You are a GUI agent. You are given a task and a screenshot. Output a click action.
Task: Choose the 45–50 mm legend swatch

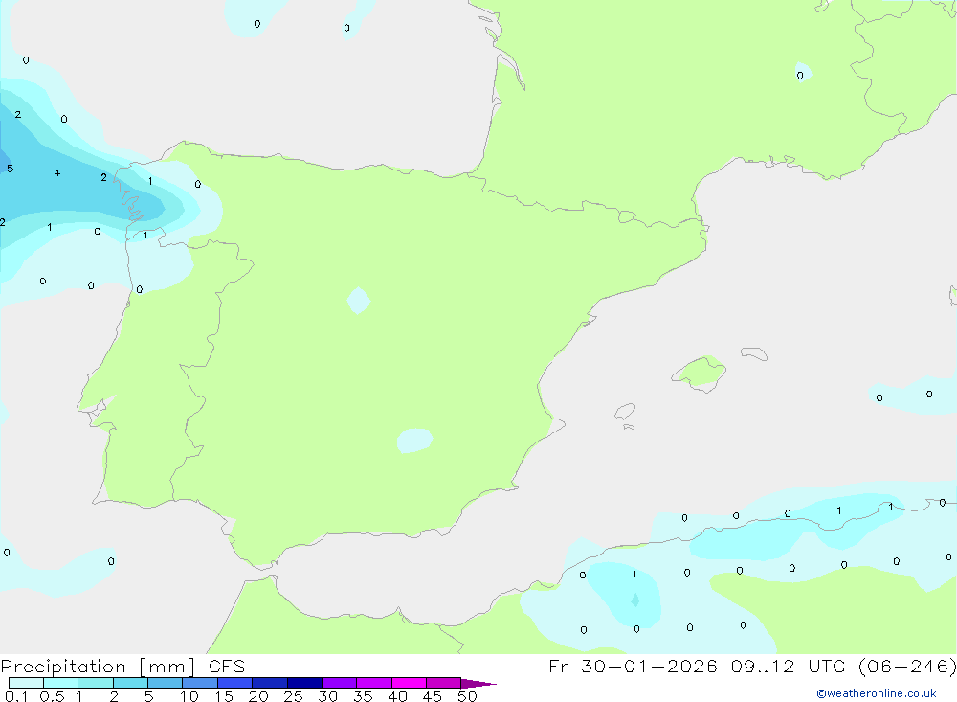click(x=443, y=683)
